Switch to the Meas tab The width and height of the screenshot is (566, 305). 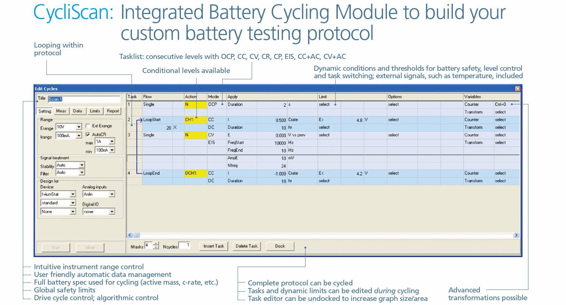click(x=61, y=111)
